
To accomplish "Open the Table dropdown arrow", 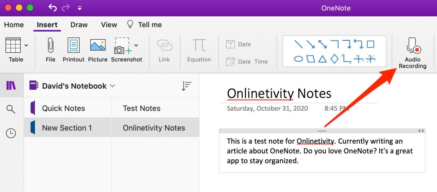I will coord(26,45).
